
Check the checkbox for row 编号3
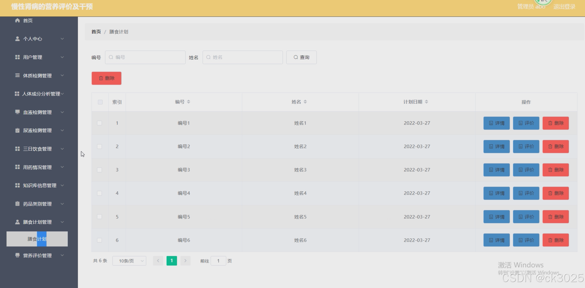(x=99, y=170)
